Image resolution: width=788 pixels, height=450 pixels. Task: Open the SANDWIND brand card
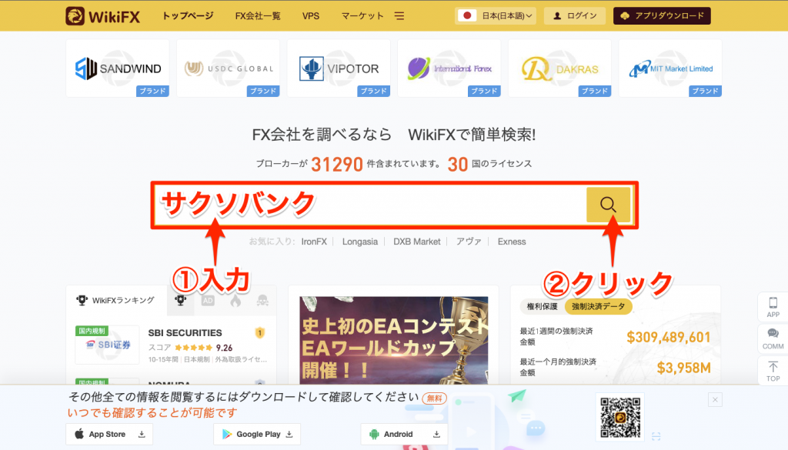118,68
